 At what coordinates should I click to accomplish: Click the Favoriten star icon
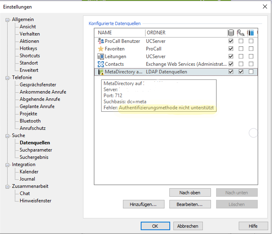101,49
